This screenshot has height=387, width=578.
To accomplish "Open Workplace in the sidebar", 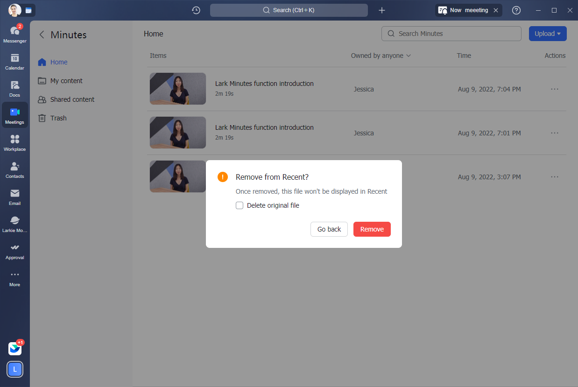I will [x=15, y=142].
